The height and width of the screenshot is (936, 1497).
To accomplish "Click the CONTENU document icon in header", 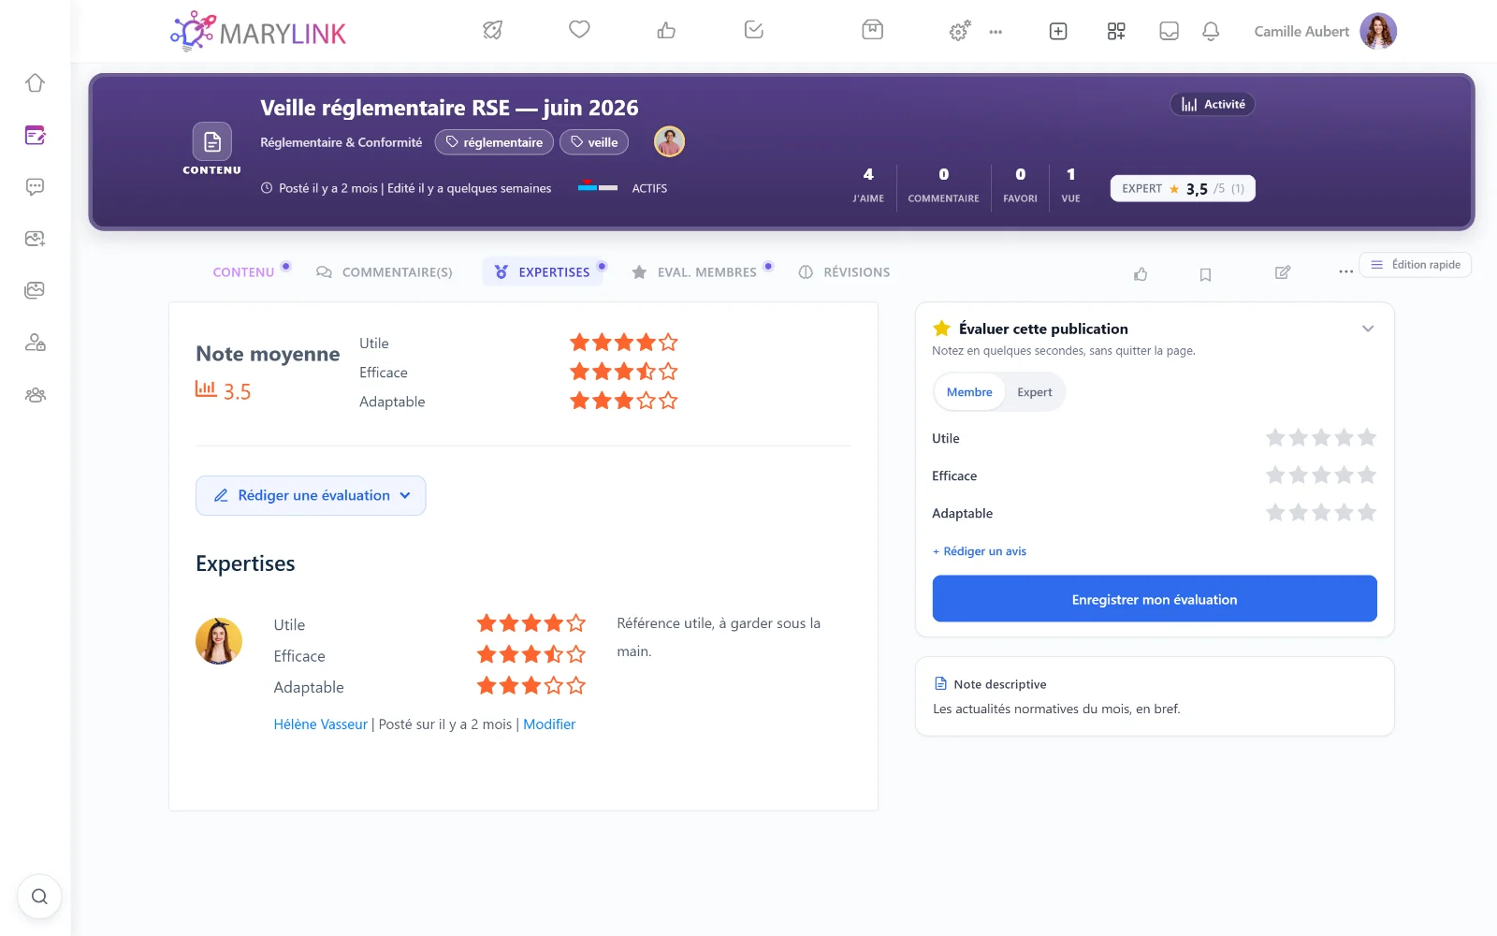I will click(x=212, y=141).
